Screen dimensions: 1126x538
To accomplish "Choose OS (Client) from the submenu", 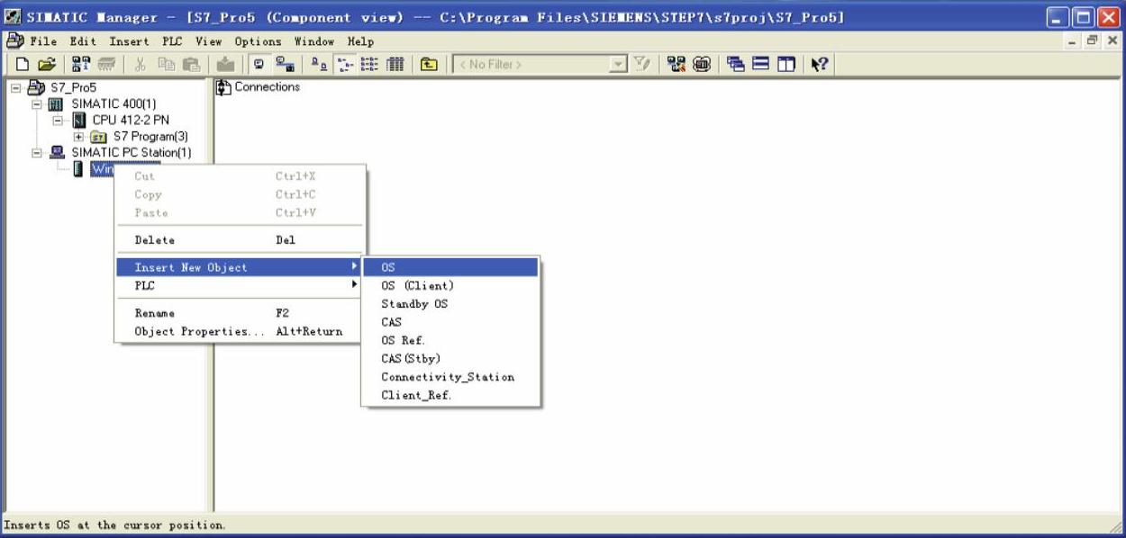I will (417, 286).
